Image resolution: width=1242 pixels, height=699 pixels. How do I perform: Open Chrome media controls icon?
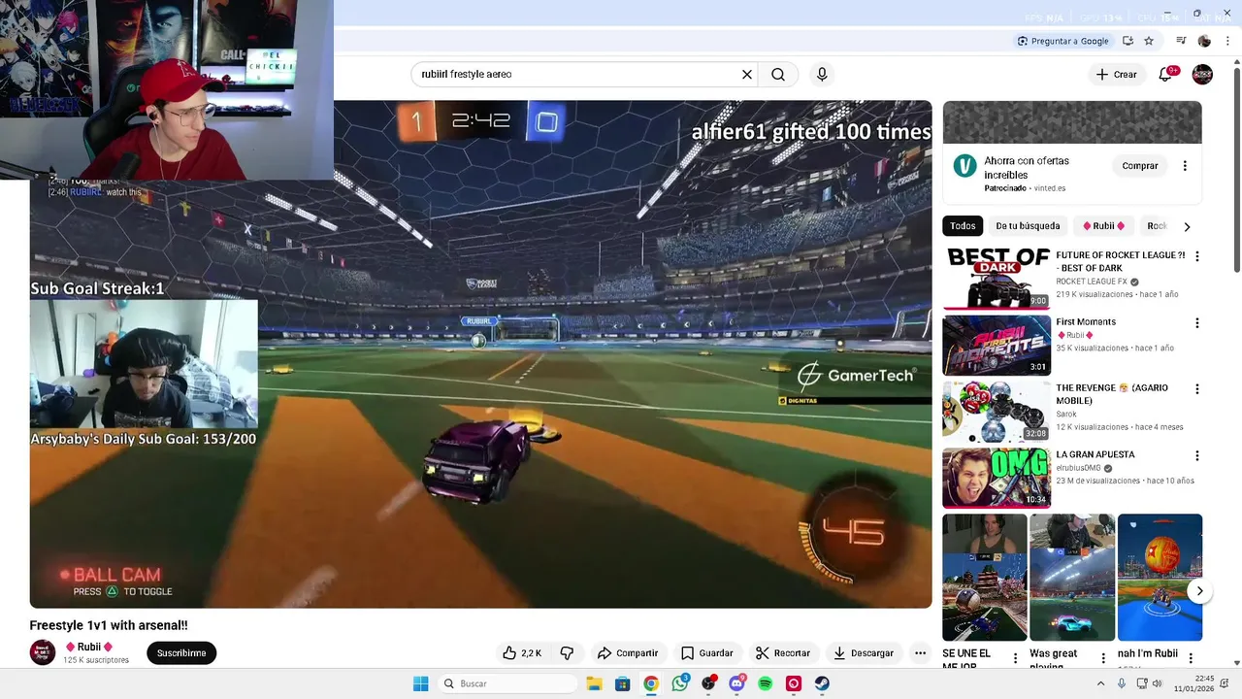coord(1181,41)
